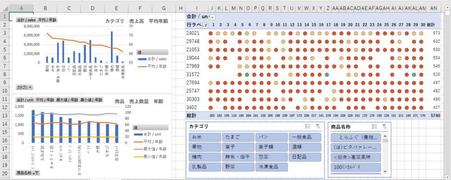Select 菓子類 in the カテゴリ slicer
451x180 pixels.
point(271,147)
